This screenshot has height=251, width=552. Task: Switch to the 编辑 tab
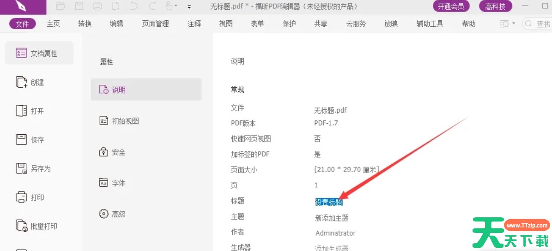click(116, 24)
